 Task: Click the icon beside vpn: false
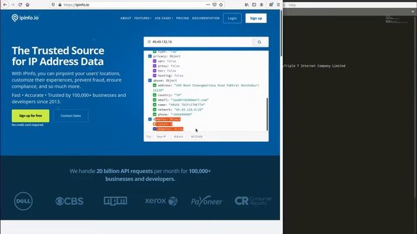pyautogui.click(x=154, y=61)
